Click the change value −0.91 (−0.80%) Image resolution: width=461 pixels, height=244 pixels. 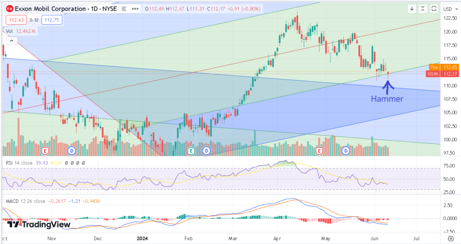point(244,9)
